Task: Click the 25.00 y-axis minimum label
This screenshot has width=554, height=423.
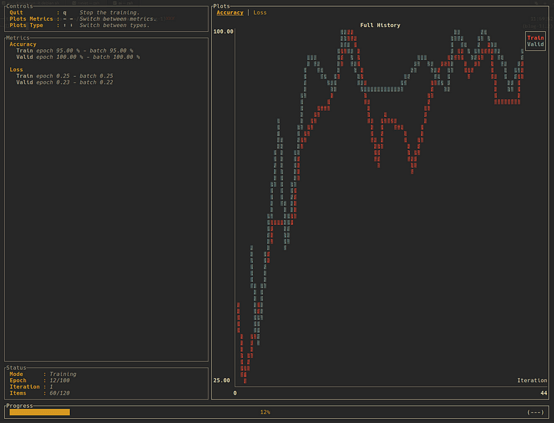Action: (x=222, y=380)
